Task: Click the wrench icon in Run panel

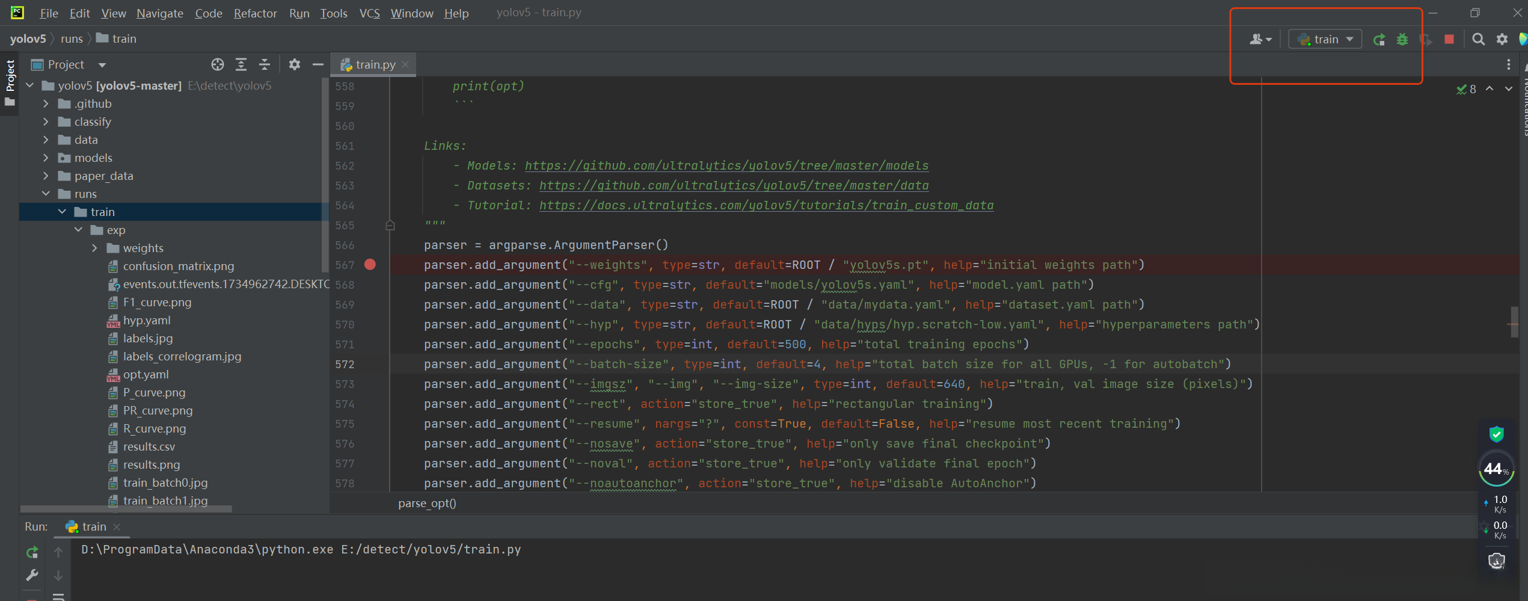Action: tap(32, 576)
